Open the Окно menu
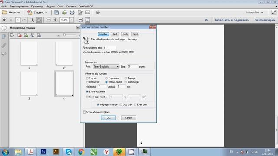The height and width of the screenshot is (156, 278). [x=60, y=6]
